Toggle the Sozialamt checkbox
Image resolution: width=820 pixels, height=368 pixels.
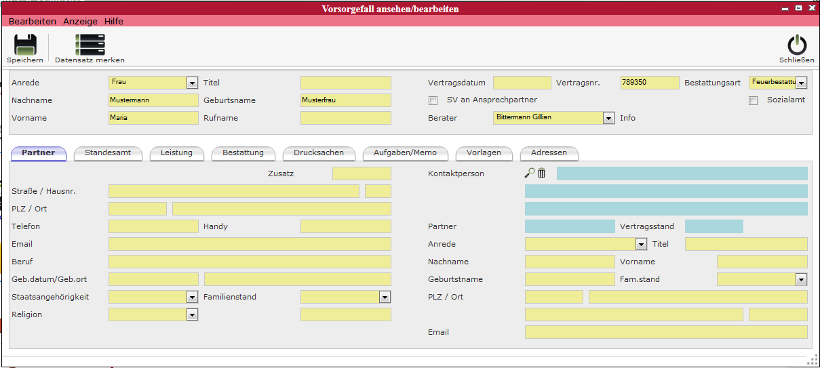tap(753, 101)
